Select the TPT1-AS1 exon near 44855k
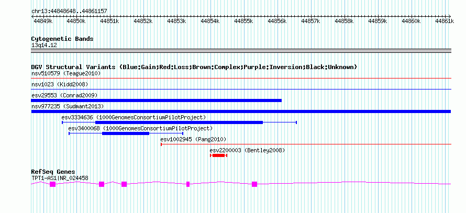The width and height of the screenshot is (466, 213). (254, 184)
